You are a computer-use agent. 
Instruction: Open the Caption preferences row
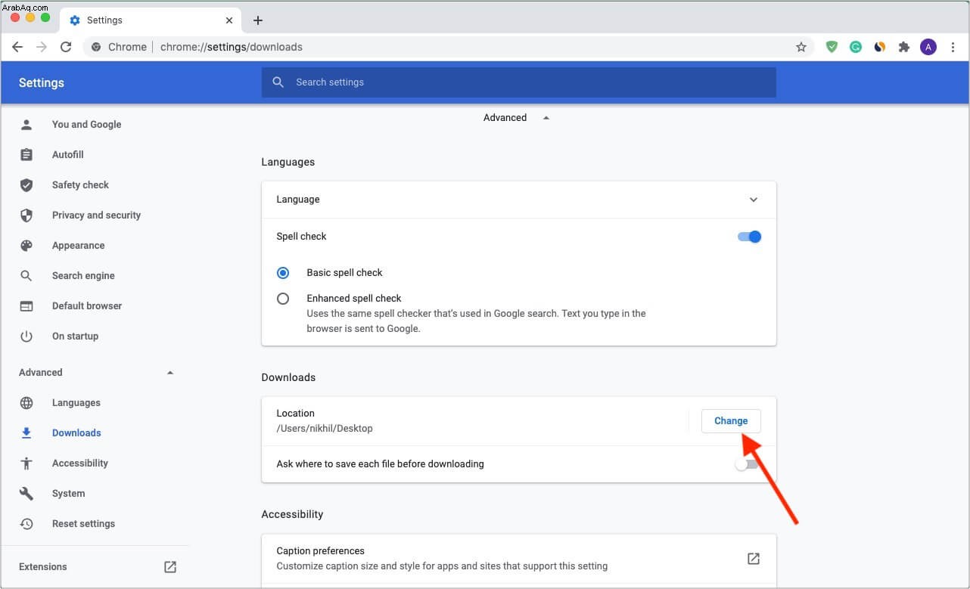[x=519, y=559]
